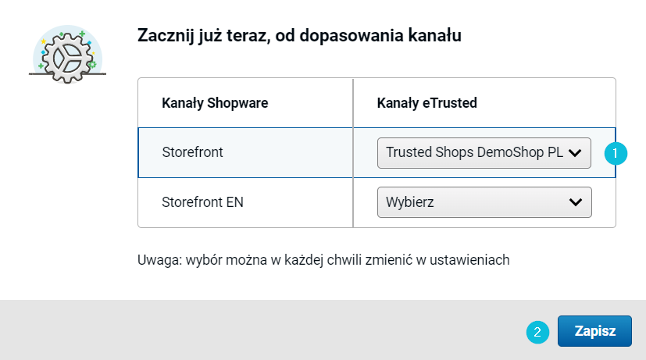Click the Trusted Shops DemoShop PL text
This screenshot has height=360, width=646.
pyautogui.click(x=474, y=152)
